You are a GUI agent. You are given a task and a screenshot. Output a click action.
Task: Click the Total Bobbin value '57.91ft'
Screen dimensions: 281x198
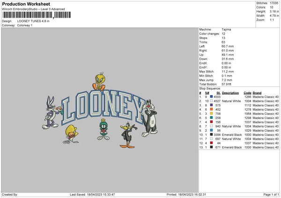click(227, 84)
